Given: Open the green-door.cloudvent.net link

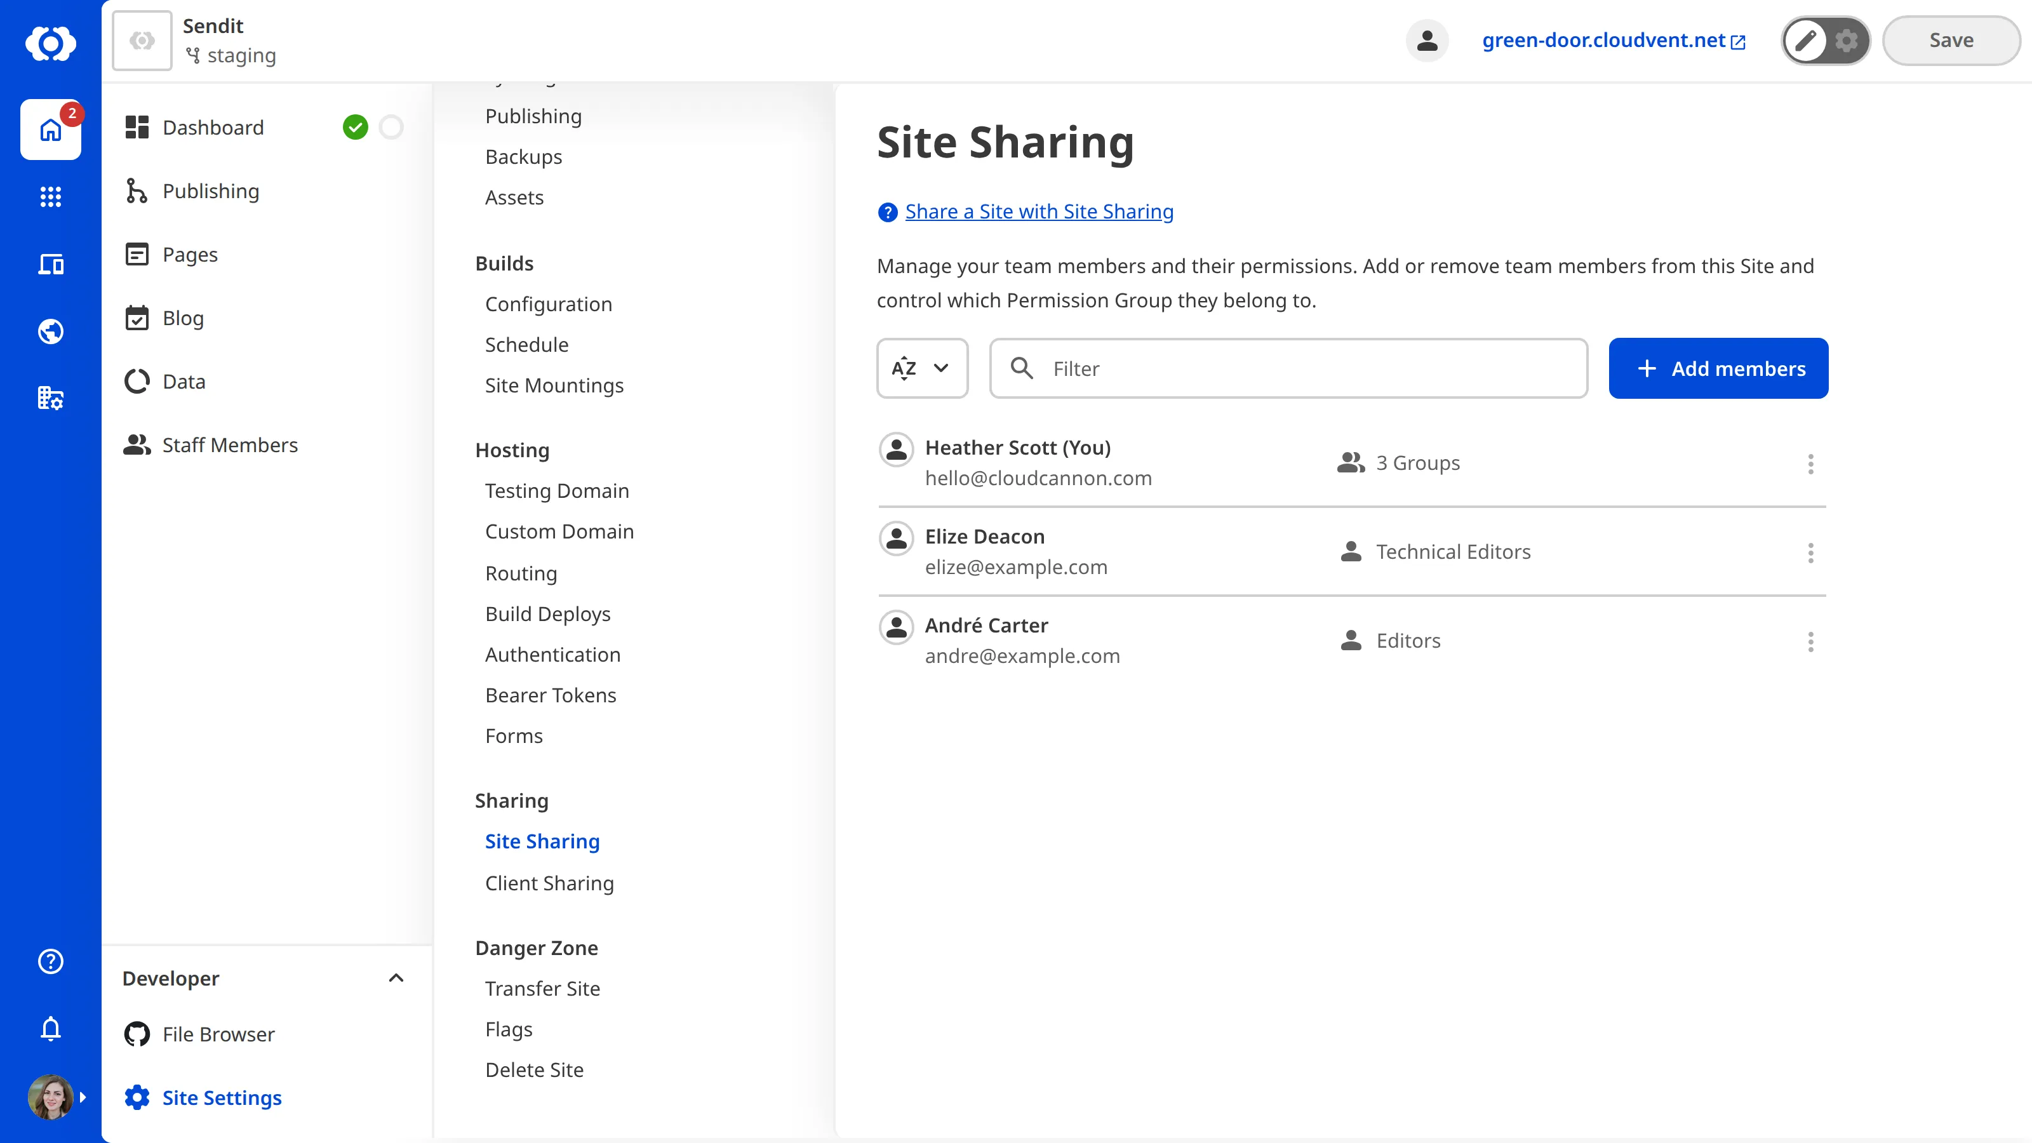Looking at the screenshot, I should coord(1614,40).
